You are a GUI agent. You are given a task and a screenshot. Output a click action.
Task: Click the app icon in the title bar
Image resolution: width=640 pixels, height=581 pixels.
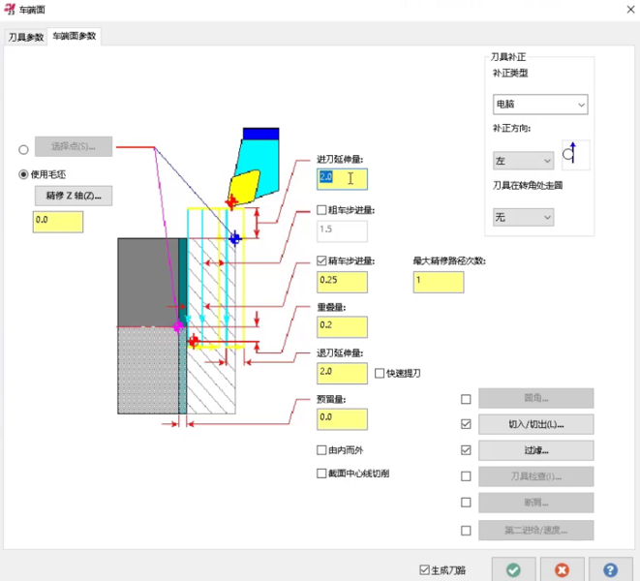(x=11, y=9)
